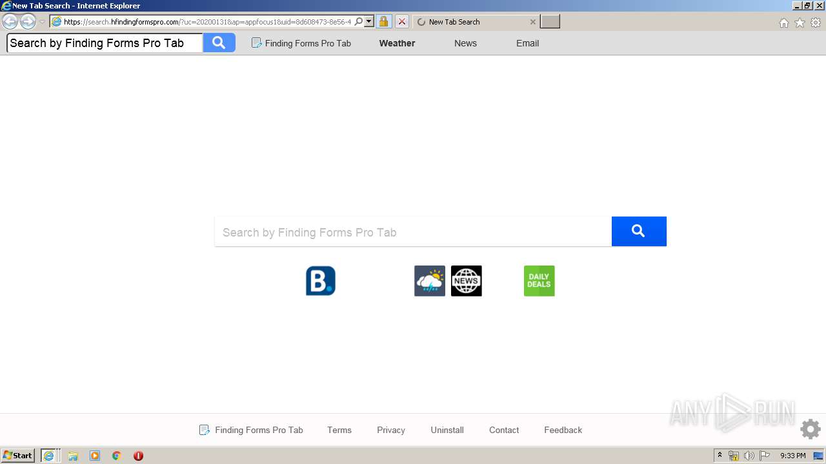Viewport: 826px width, 464px height.
Task: Click the toolbar blue search button
Action: click(x=219, y=43)
